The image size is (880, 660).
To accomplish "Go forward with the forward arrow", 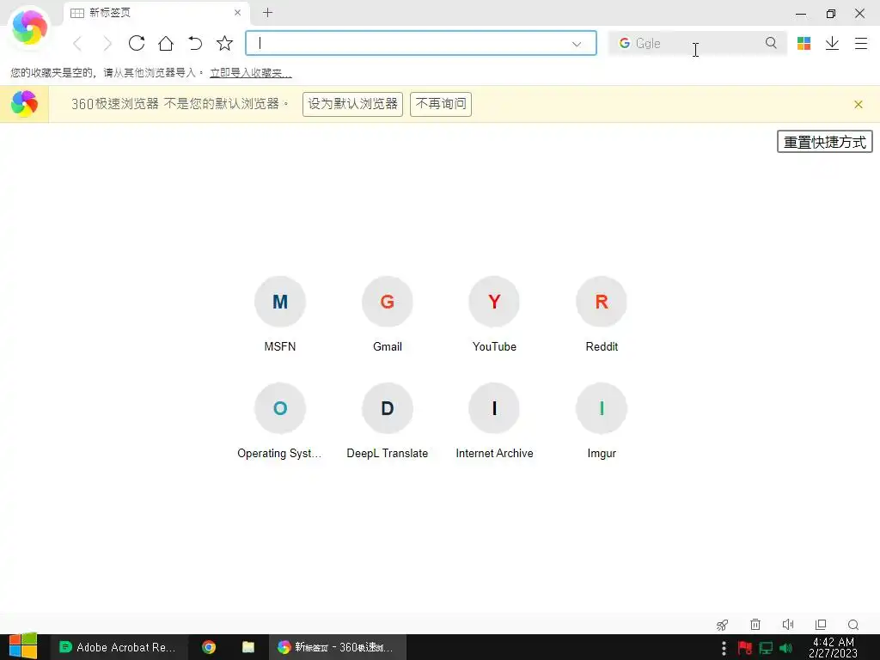I will pos(107,43).
